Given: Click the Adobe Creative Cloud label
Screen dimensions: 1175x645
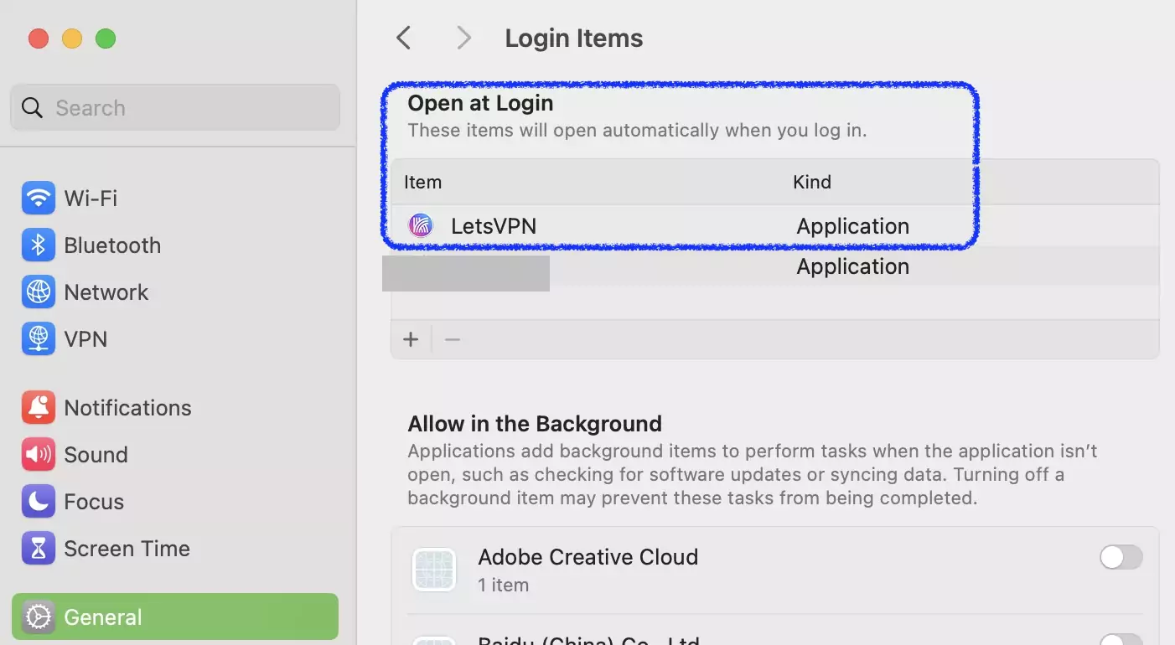Looking at the screenshot, I should click(x=587, y=557).
